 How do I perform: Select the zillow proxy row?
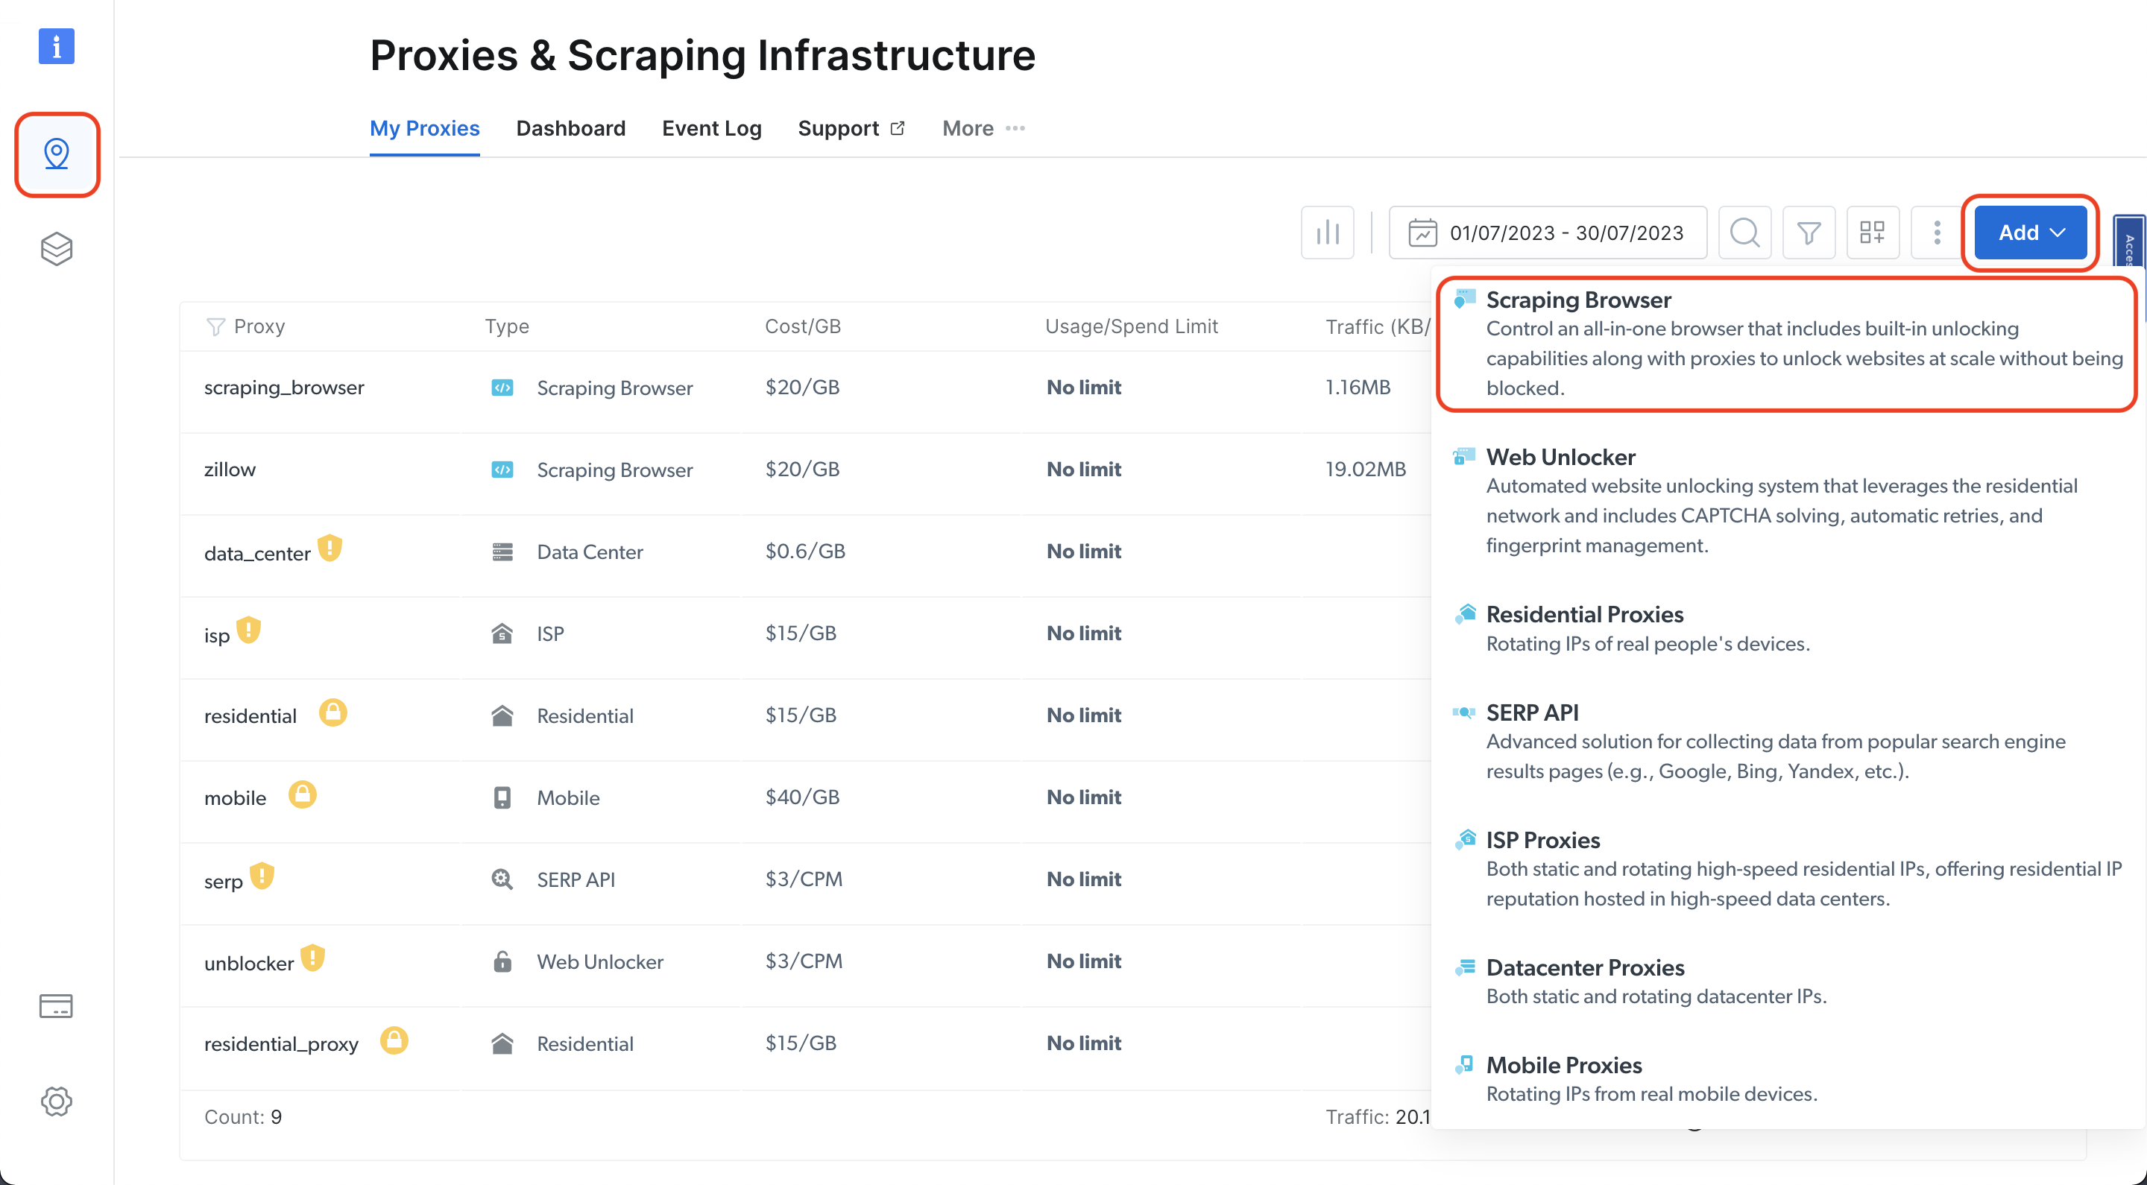(230, 470)
